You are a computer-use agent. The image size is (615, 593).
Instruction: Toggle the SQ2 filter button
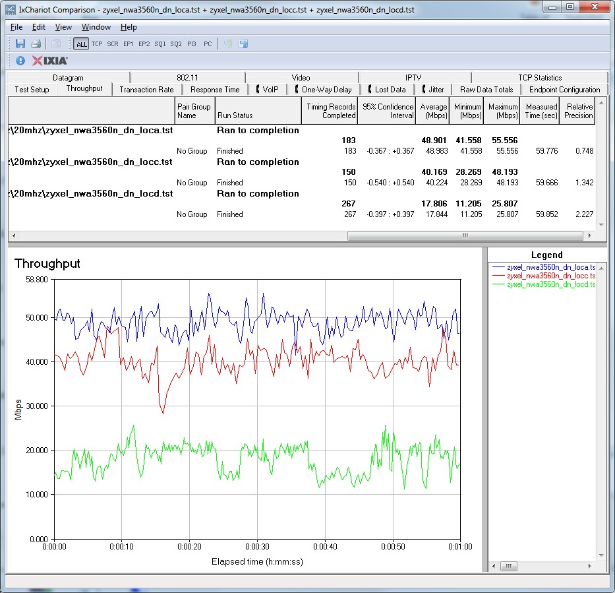pos(176,44)
